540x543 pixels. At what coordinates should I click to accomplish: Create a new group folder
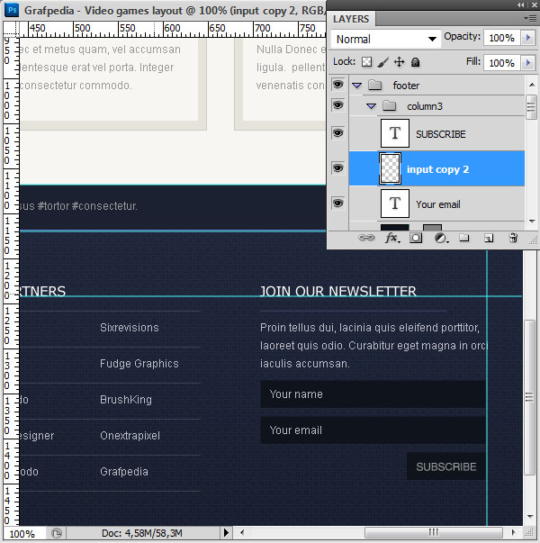[463, 238]
